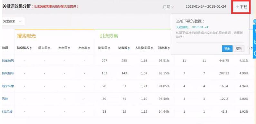Cancel the download popup with 取消
Viewport: 256px width, 124px height.
click(x=239, y=49)
